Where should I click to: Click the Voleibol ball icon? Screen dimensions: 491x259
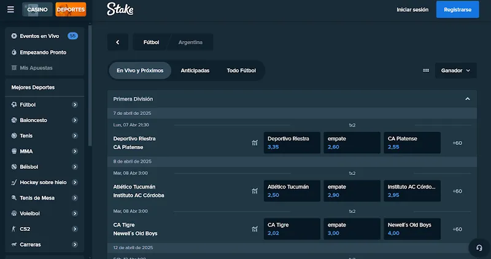(14, 213)
